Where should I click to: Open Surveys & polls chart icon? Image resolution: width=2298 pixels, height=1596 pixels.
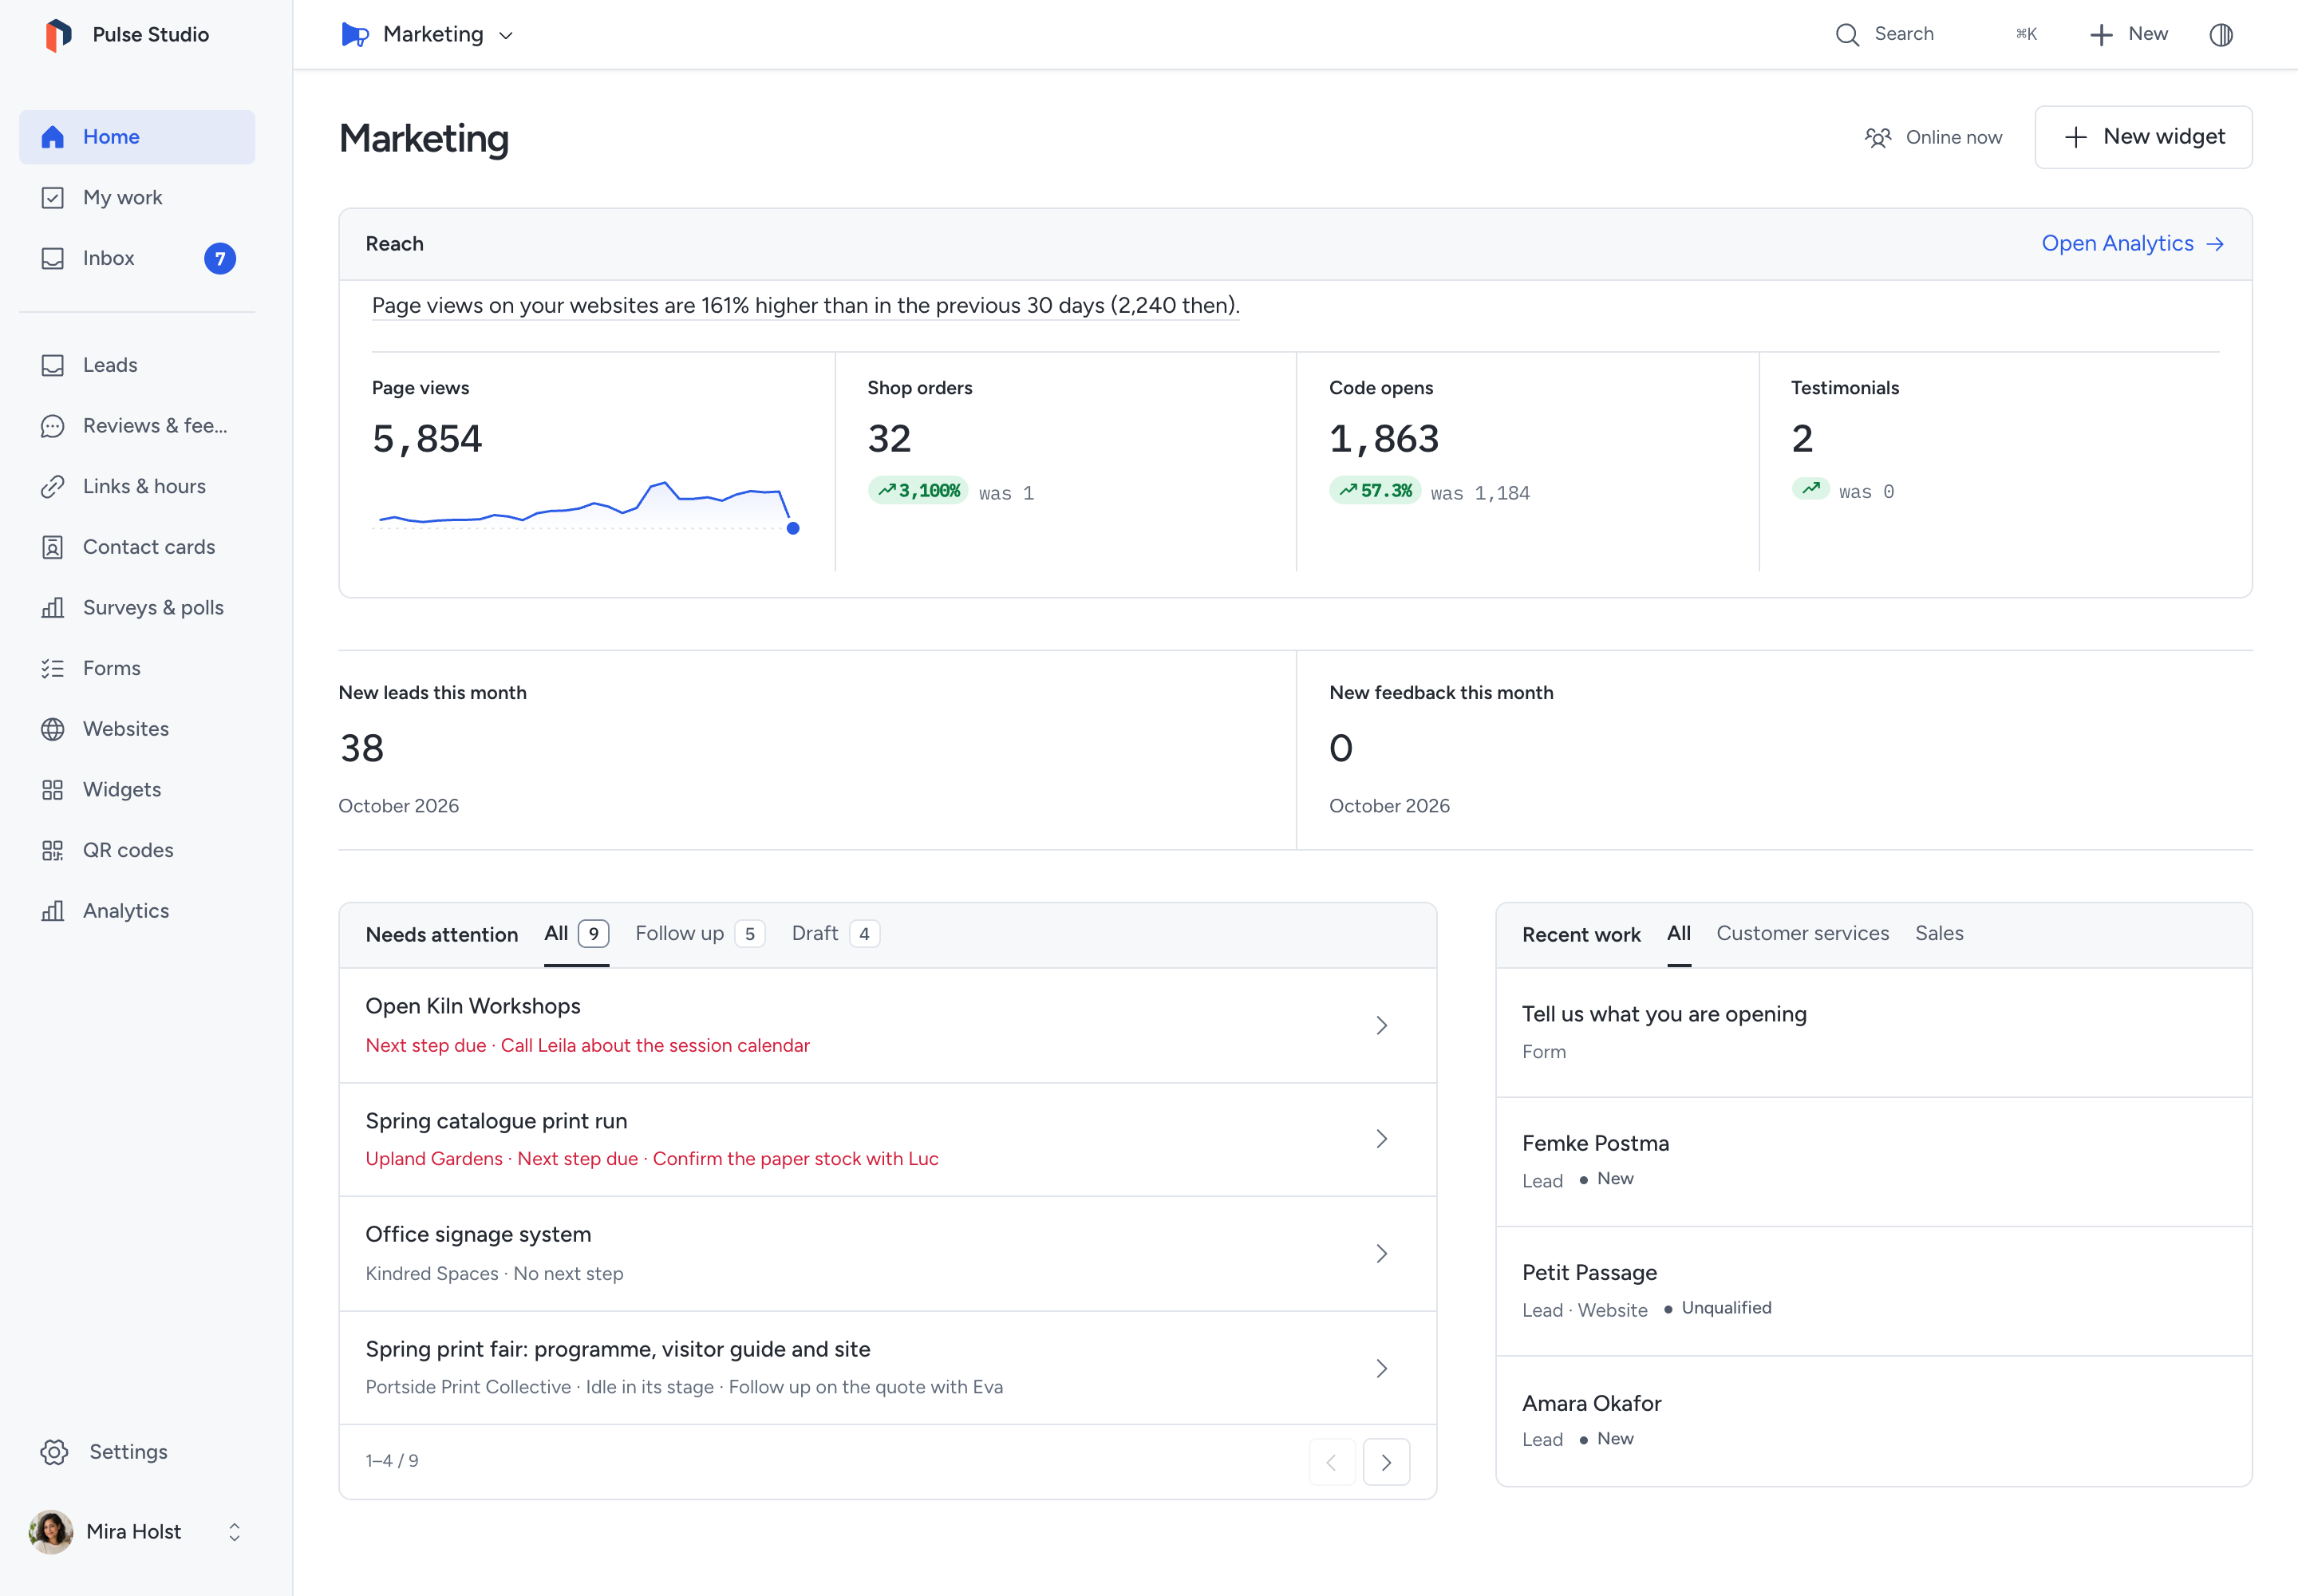[x=53, y=608]
